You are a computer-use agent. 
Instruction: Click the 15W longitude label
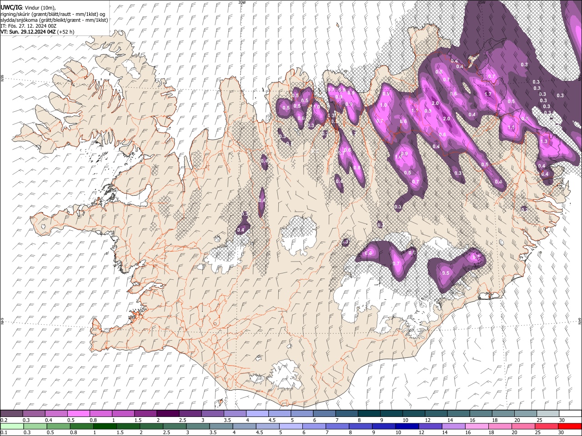coord(482,2)
